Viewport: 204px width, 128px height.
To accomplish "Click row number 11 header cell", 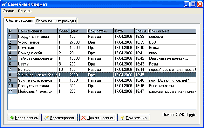I will point(13,91).
